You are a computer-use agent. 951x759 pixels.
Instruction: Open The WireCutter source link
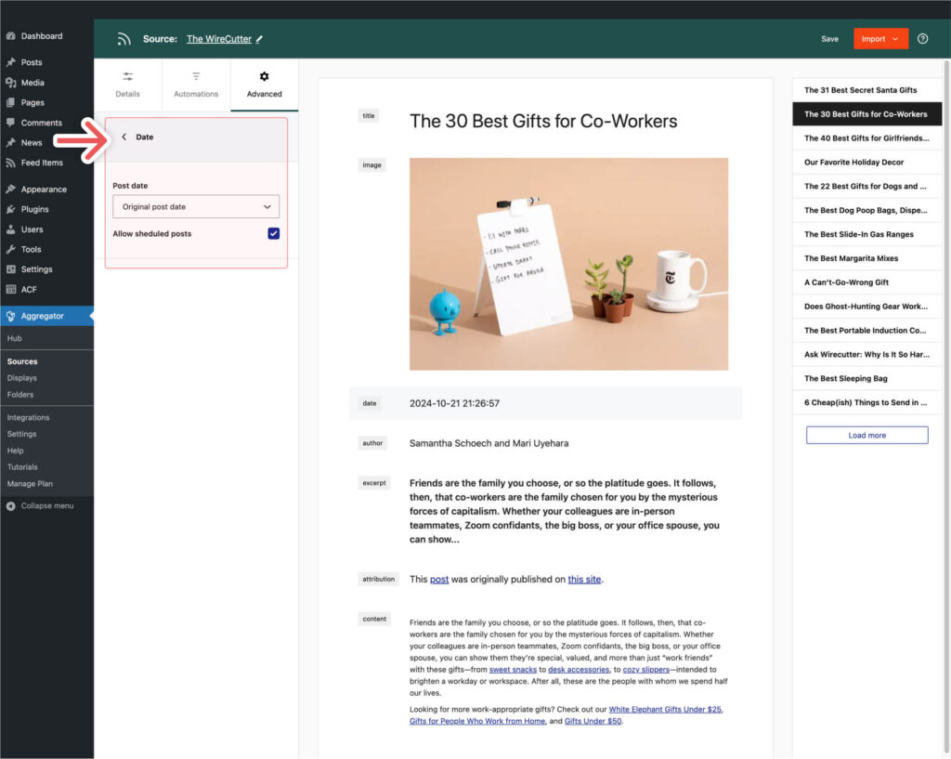click(219, 39)
